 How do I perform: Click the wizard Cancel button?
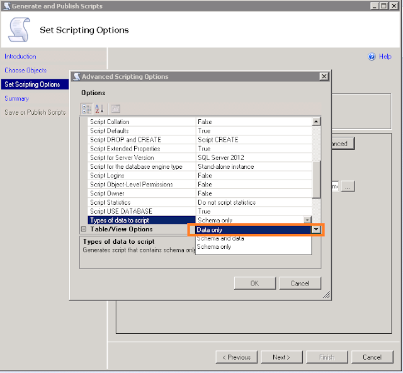tap(372, 357)
